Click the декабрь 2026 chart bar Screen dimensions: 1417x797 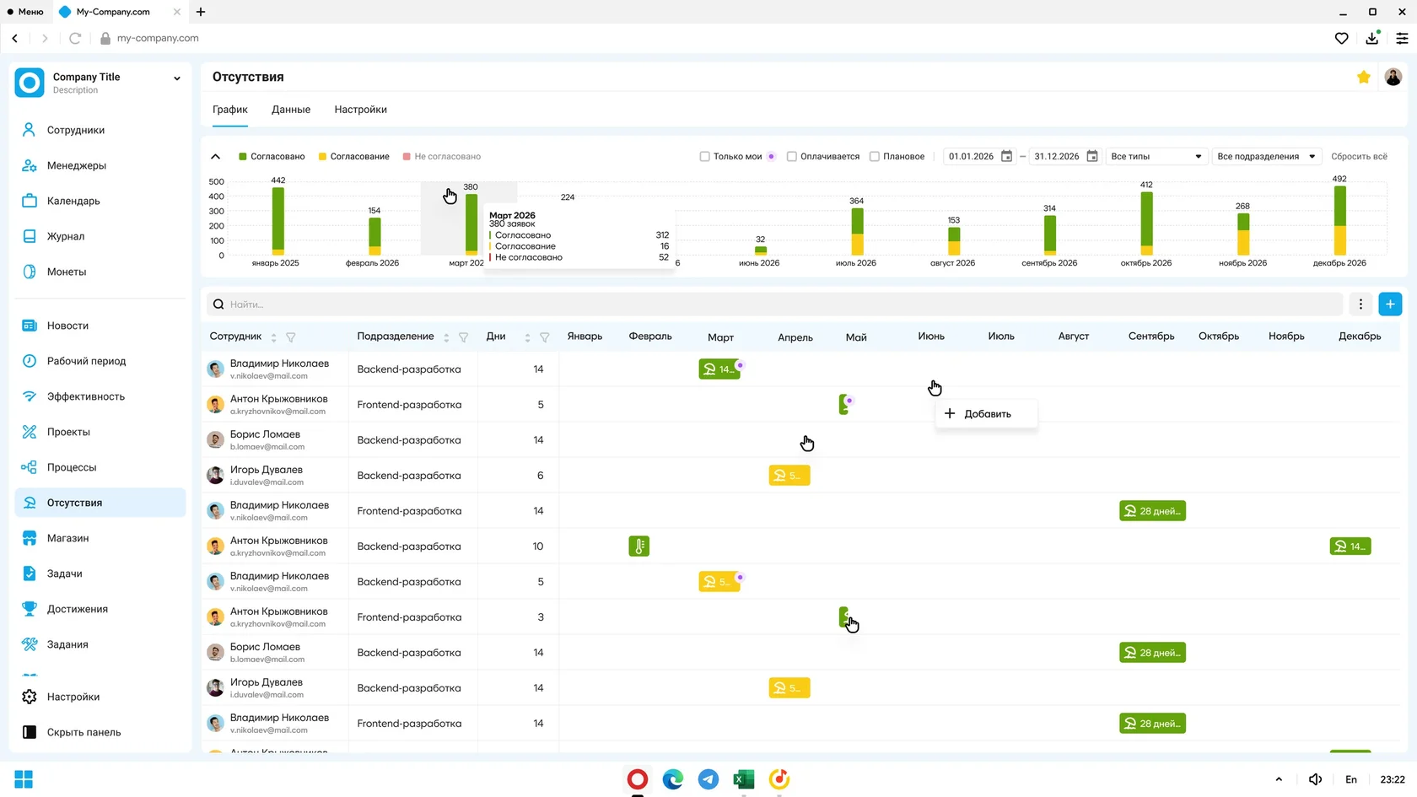tap(1339, 220)
